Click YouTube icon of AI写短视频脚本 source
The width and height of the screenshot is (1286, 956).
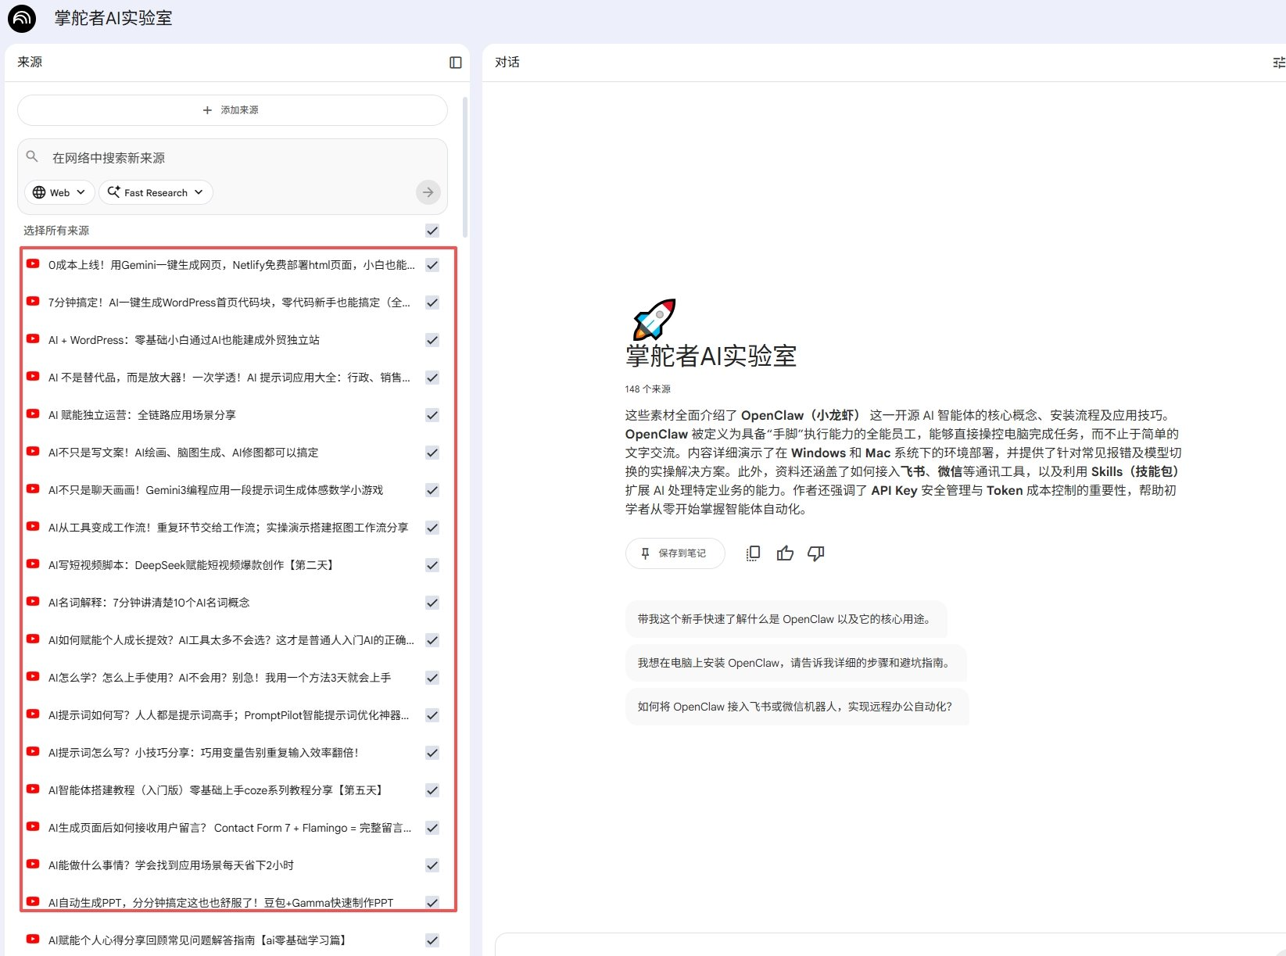[x=33, y=564]
